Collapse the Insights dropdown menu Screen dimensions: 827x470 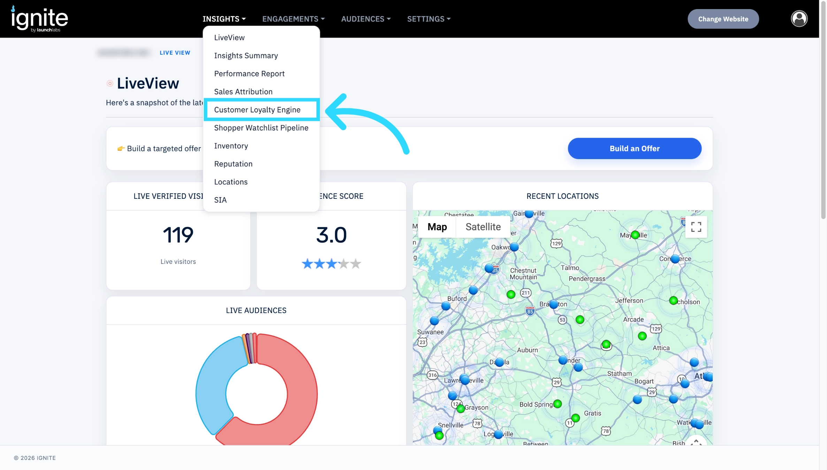coord(224,19)
